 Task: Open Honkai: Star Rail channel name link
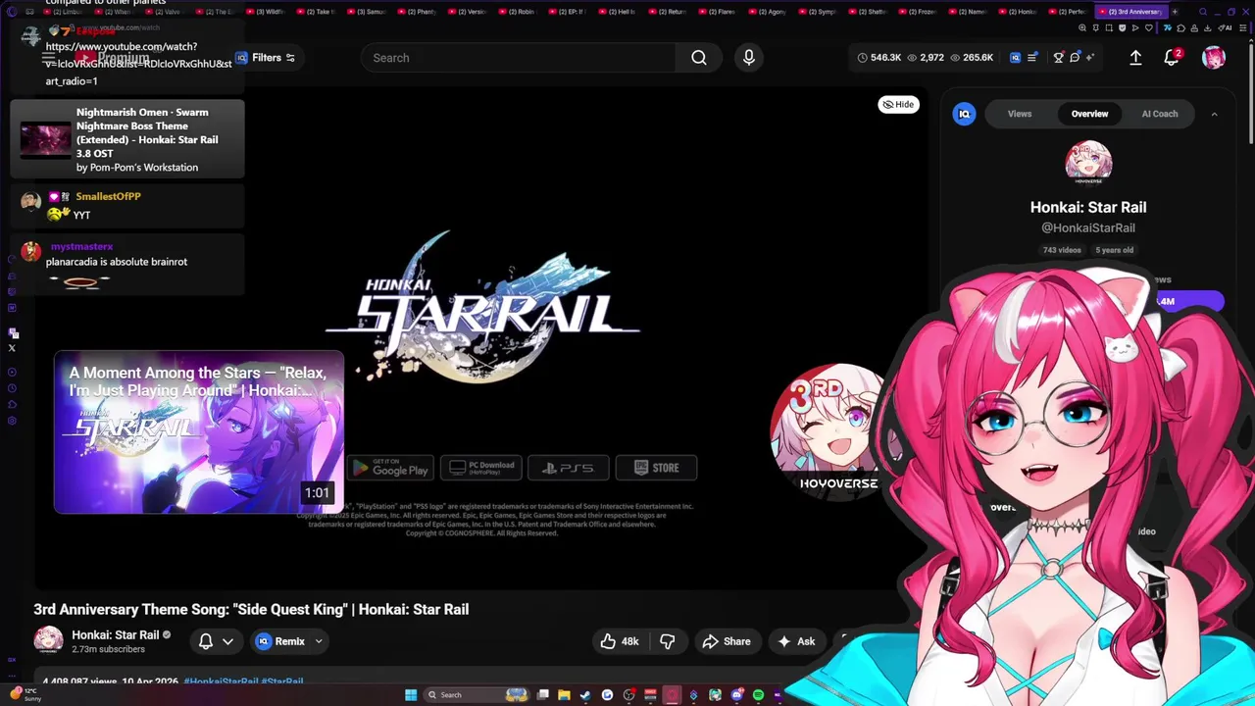pos(115,634)
